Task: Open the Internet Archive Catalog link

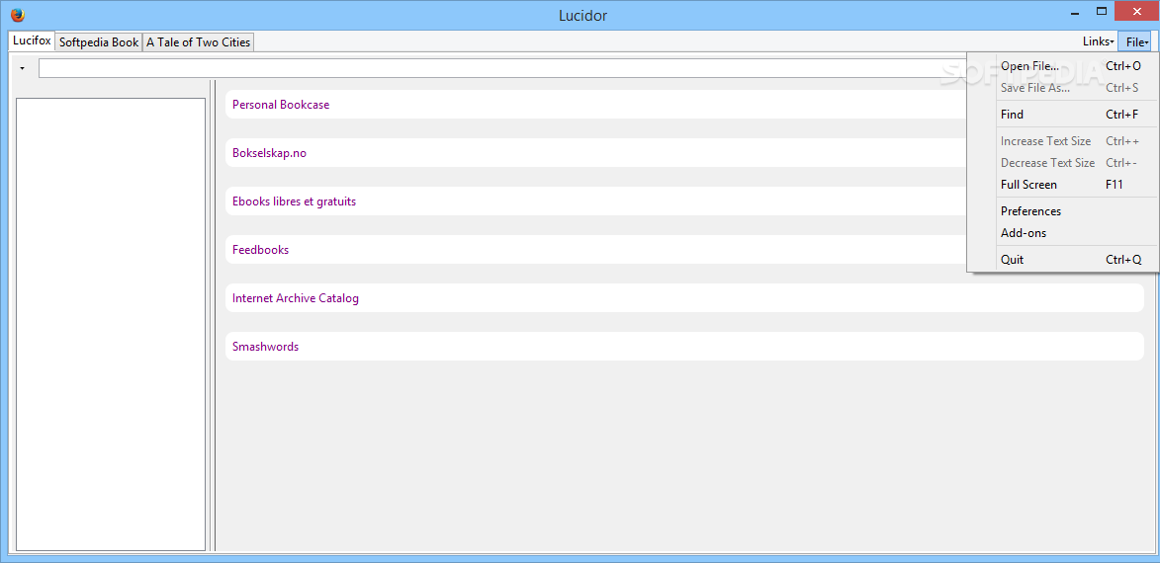Action: (x=295, y=297)
